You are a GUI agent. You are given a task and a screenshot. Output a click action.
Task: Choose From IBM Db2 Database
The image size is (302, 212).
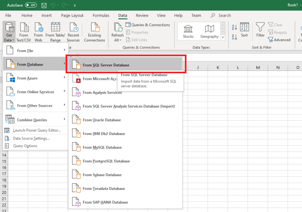click(125, 134)
